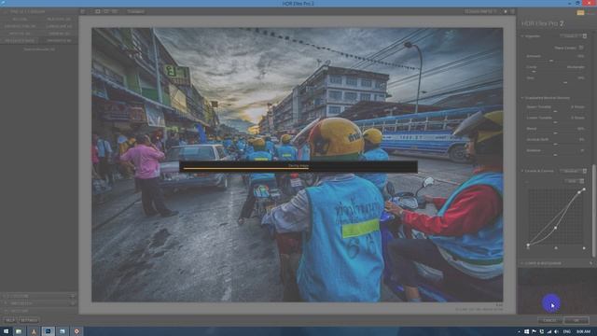Expand the Preset Library header
Image resolution: width=597 pixels, height=336 pixels.
(x=27, y=12)
